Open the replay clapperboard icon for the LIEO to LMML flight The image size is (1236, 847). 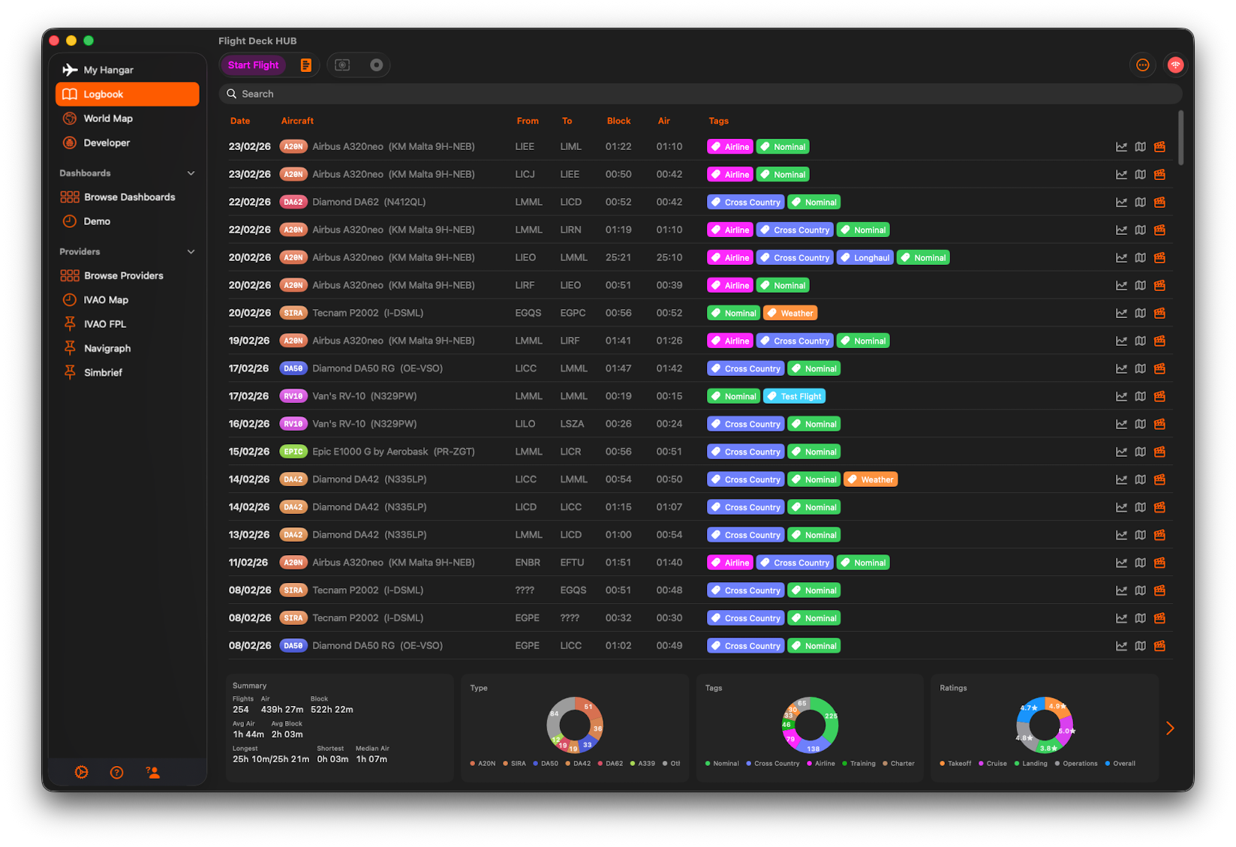pos(1159,258)
